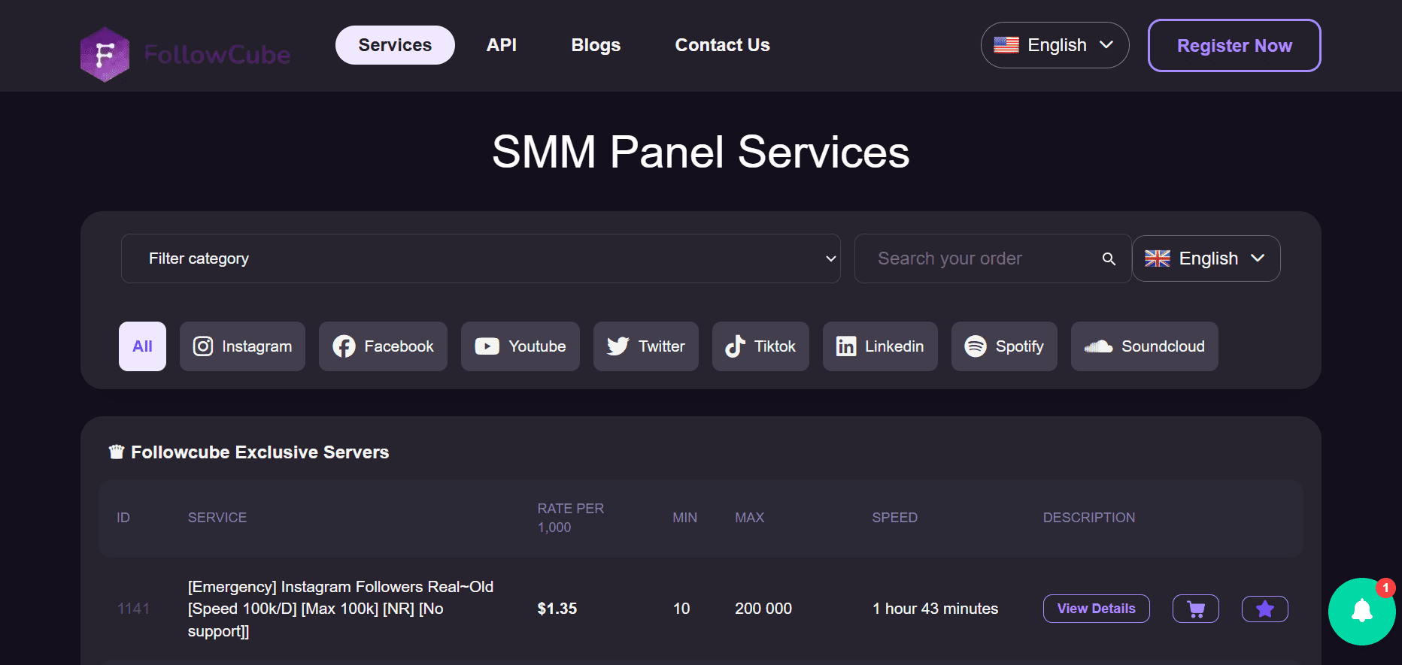1402x665 pixels.
Task: Go to the API page
Action: (501, 45)
